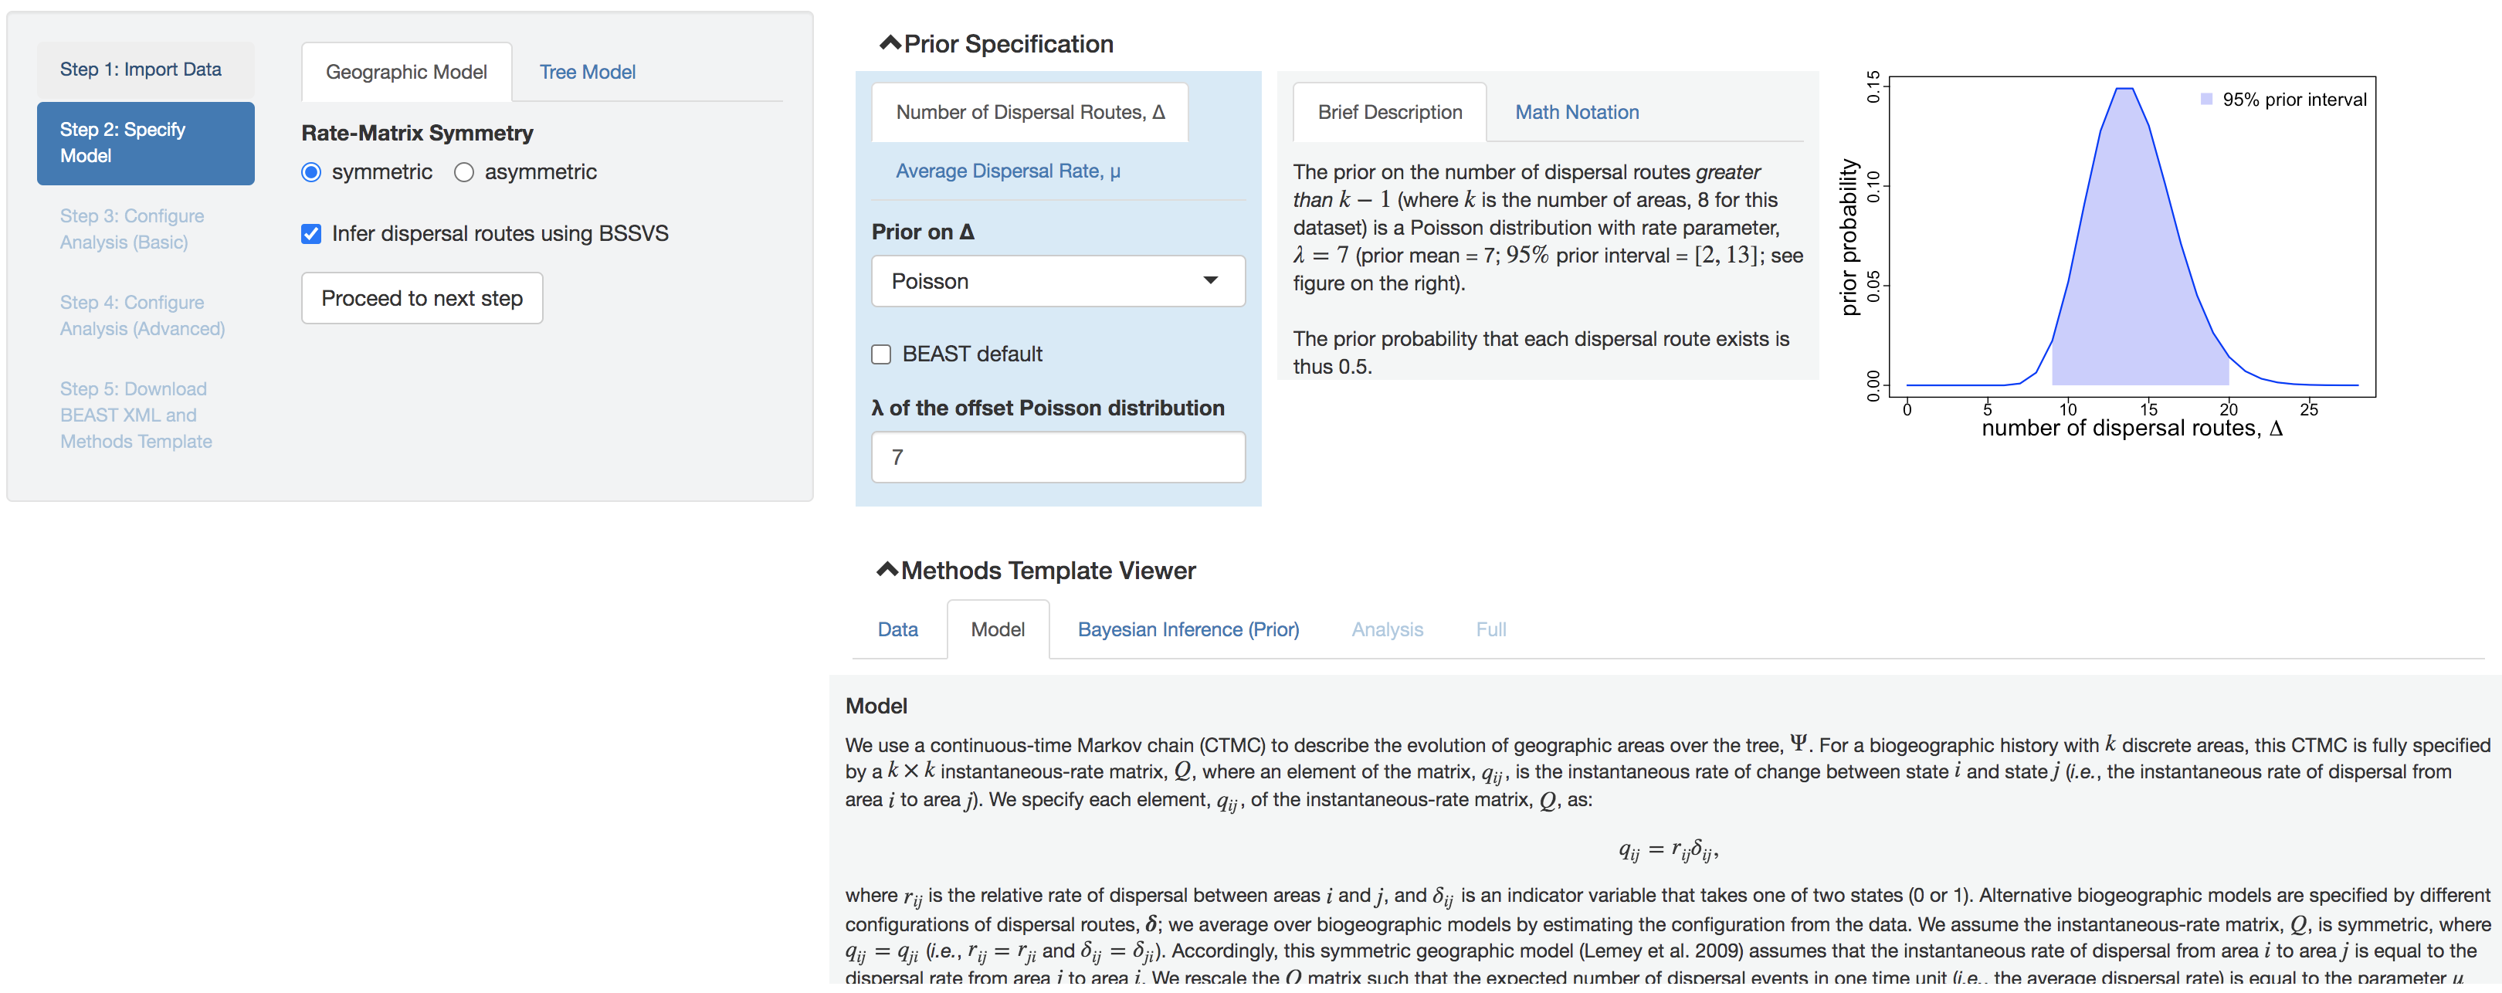This screenshot has width=2502, height=993.
Task: Toggle Infer dispersal routes using BSSVS
Action: (x=312, y=234)
